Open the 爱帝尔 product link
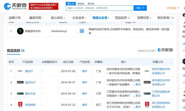The height and width of the screenshot is (111, 185). point(29,71)
